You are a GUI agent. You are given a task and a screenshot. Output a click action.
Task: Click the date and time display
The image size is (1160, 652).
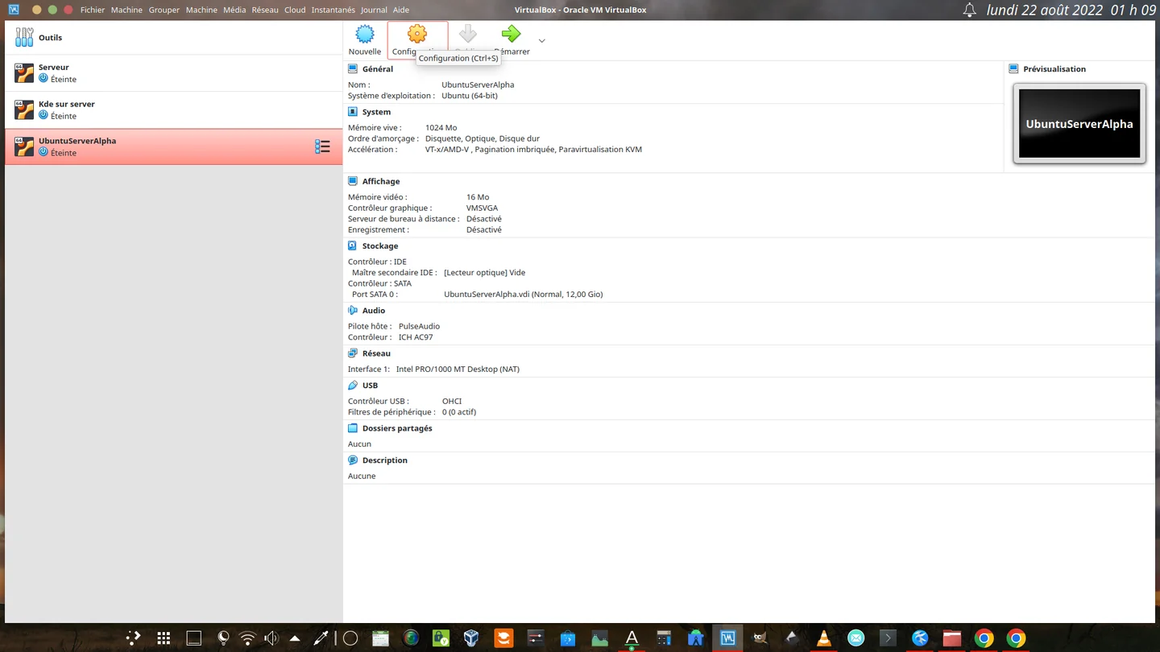1071,10
